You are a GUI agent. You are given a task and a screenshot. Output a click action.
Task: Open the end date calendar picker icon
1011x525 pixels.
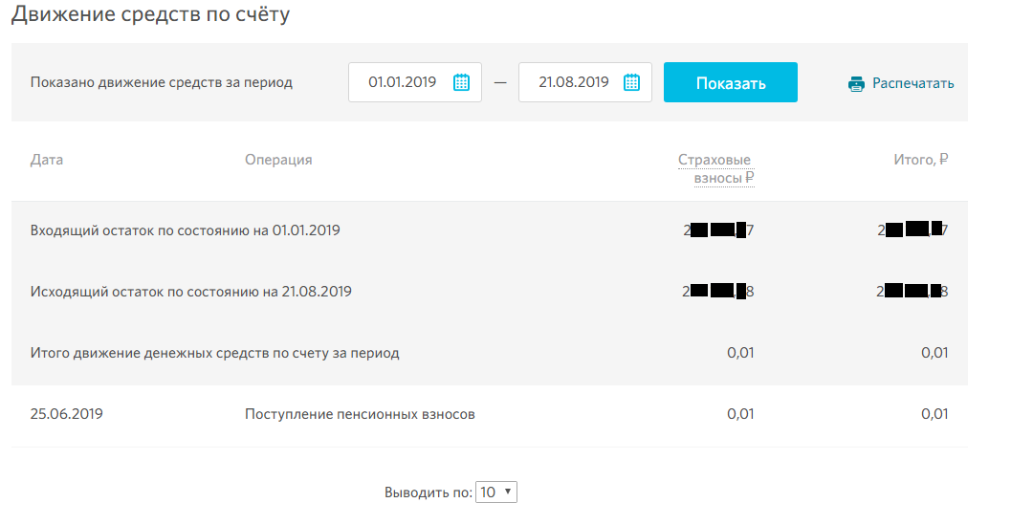[x=631, y=82]
